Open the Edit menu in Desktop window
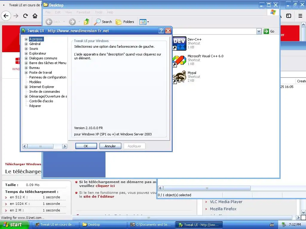This screenshot has width=306, height=229. pos(58,12)
